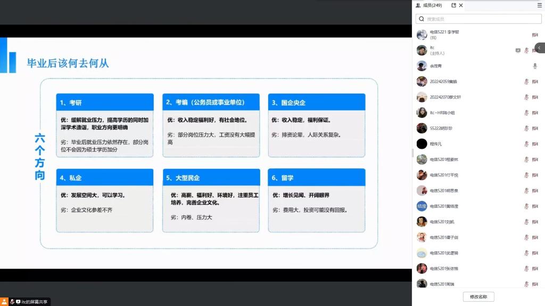
Task: Toggle camera icon for 电信5201刘凯
Action: tap(535, 222)
